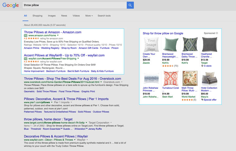This screenshot has width=236, height=151.
Task: Open the green Brentwood Heavyweight pillow image
Action: (171, 44)
